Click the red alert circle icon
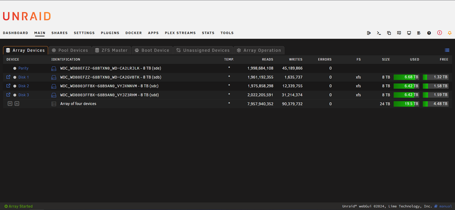Image resolution: width=455 pixels, height=210 pixels. coord(440,33)
